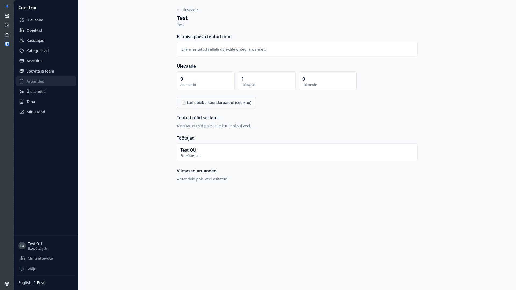
Task: Click the Minu tööd checkbox icon
Action: [x=22, y=112]
